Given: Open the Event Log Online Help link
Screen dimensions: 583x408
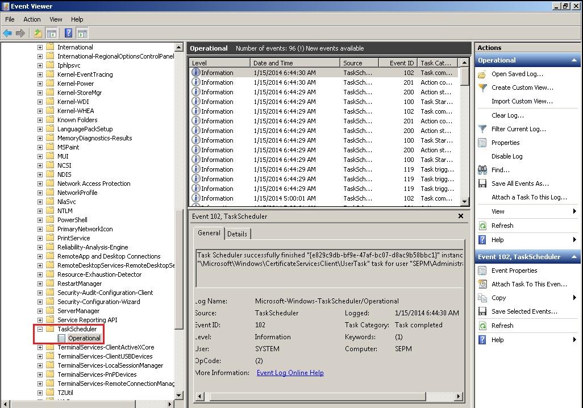Looking at the screenshot, I should click(x=290, y=373).
